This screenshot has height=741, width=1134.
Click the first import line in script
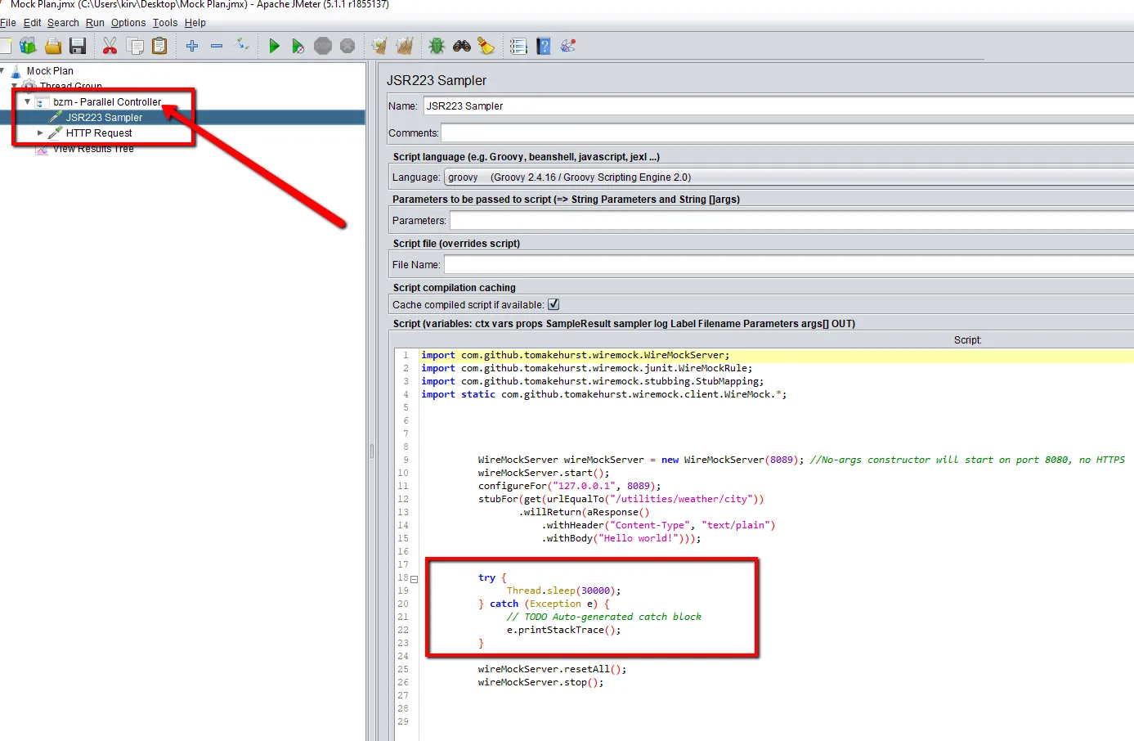(x=576, y=355)
